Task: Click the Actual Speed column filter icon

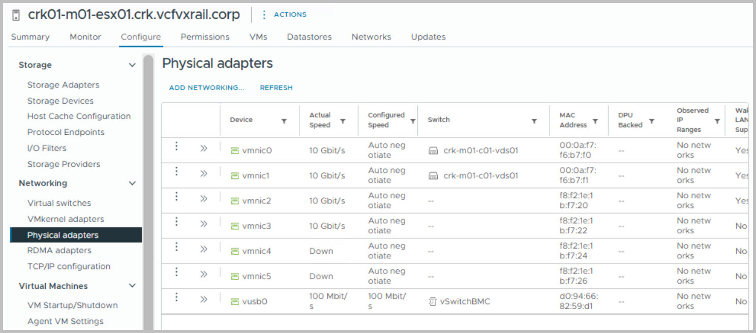Action: pos(343,121)
